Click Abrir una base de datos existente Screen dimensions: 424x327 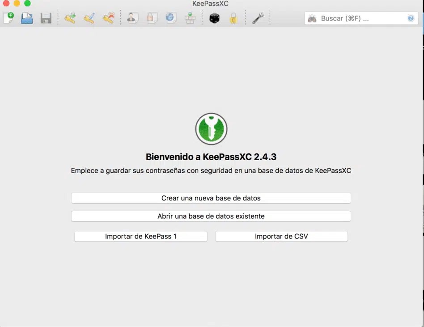(x=211, y=216)
